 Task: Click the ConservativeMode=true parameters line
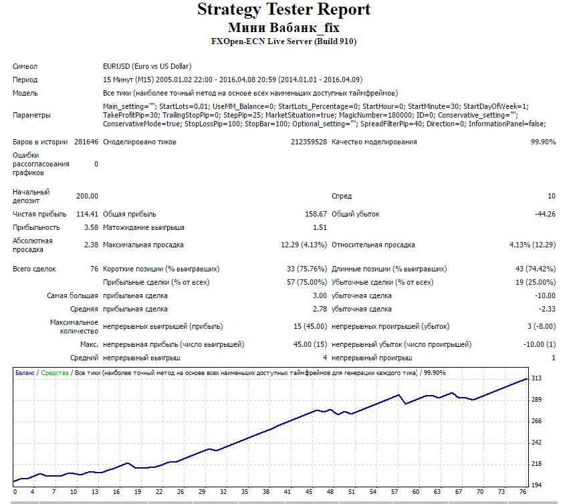[324, 124]
